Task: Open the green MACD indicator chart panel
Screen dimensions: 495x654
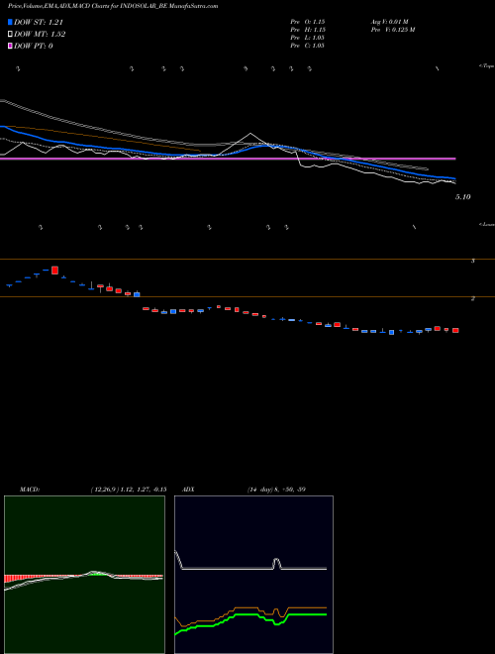Action: coord(84,575)
